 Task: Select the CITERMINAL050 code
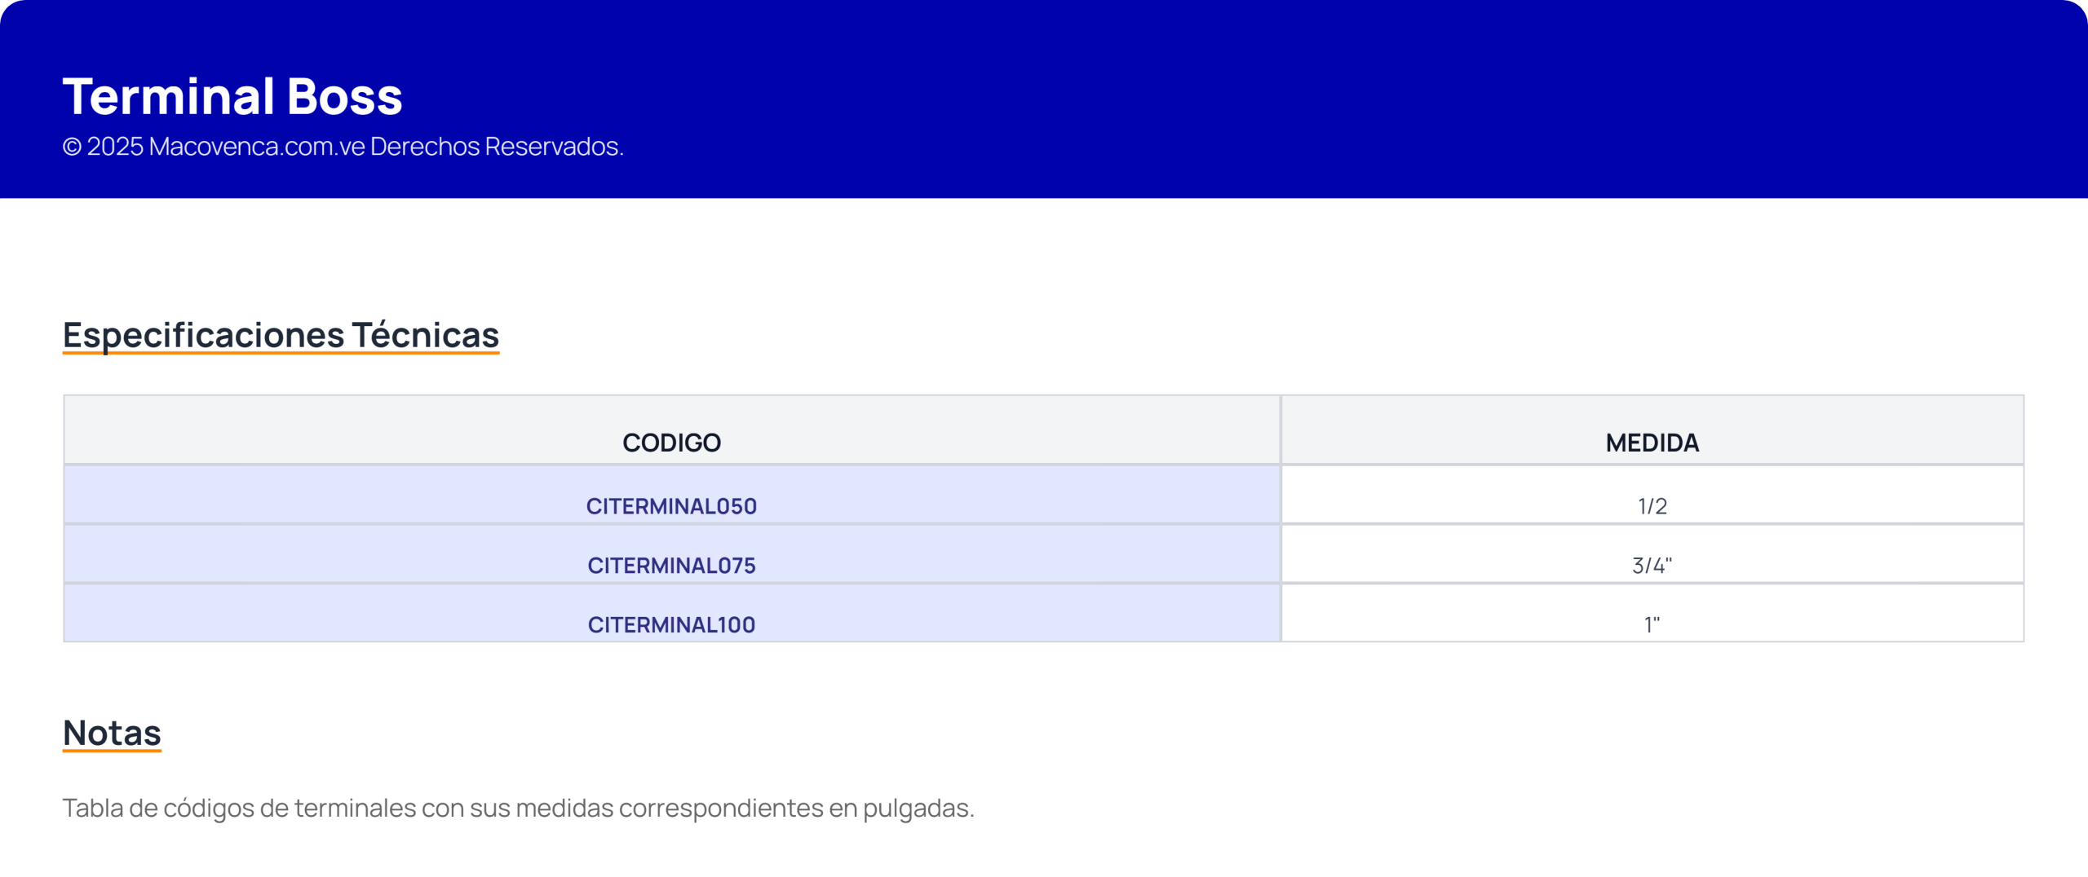coord(671,506)
